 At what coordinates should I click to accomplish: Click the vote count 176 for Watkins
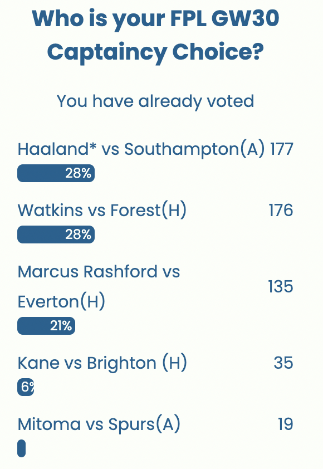[x=282, y=211]
